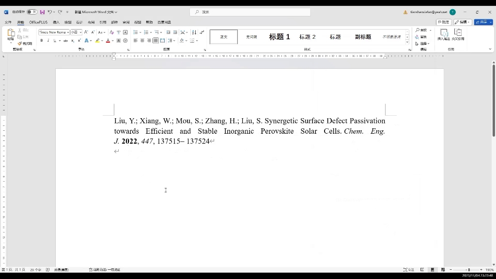Image resolution: width=496 pixels, height=279 pixels.
Task: Increase paragraph indent
Action: (x=175, y=32)
